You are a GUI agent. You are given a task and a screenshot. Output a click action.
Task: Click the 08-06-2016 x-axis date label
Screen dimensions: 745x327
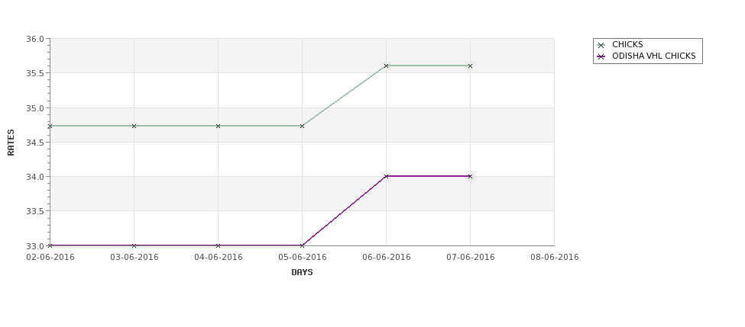555,258
